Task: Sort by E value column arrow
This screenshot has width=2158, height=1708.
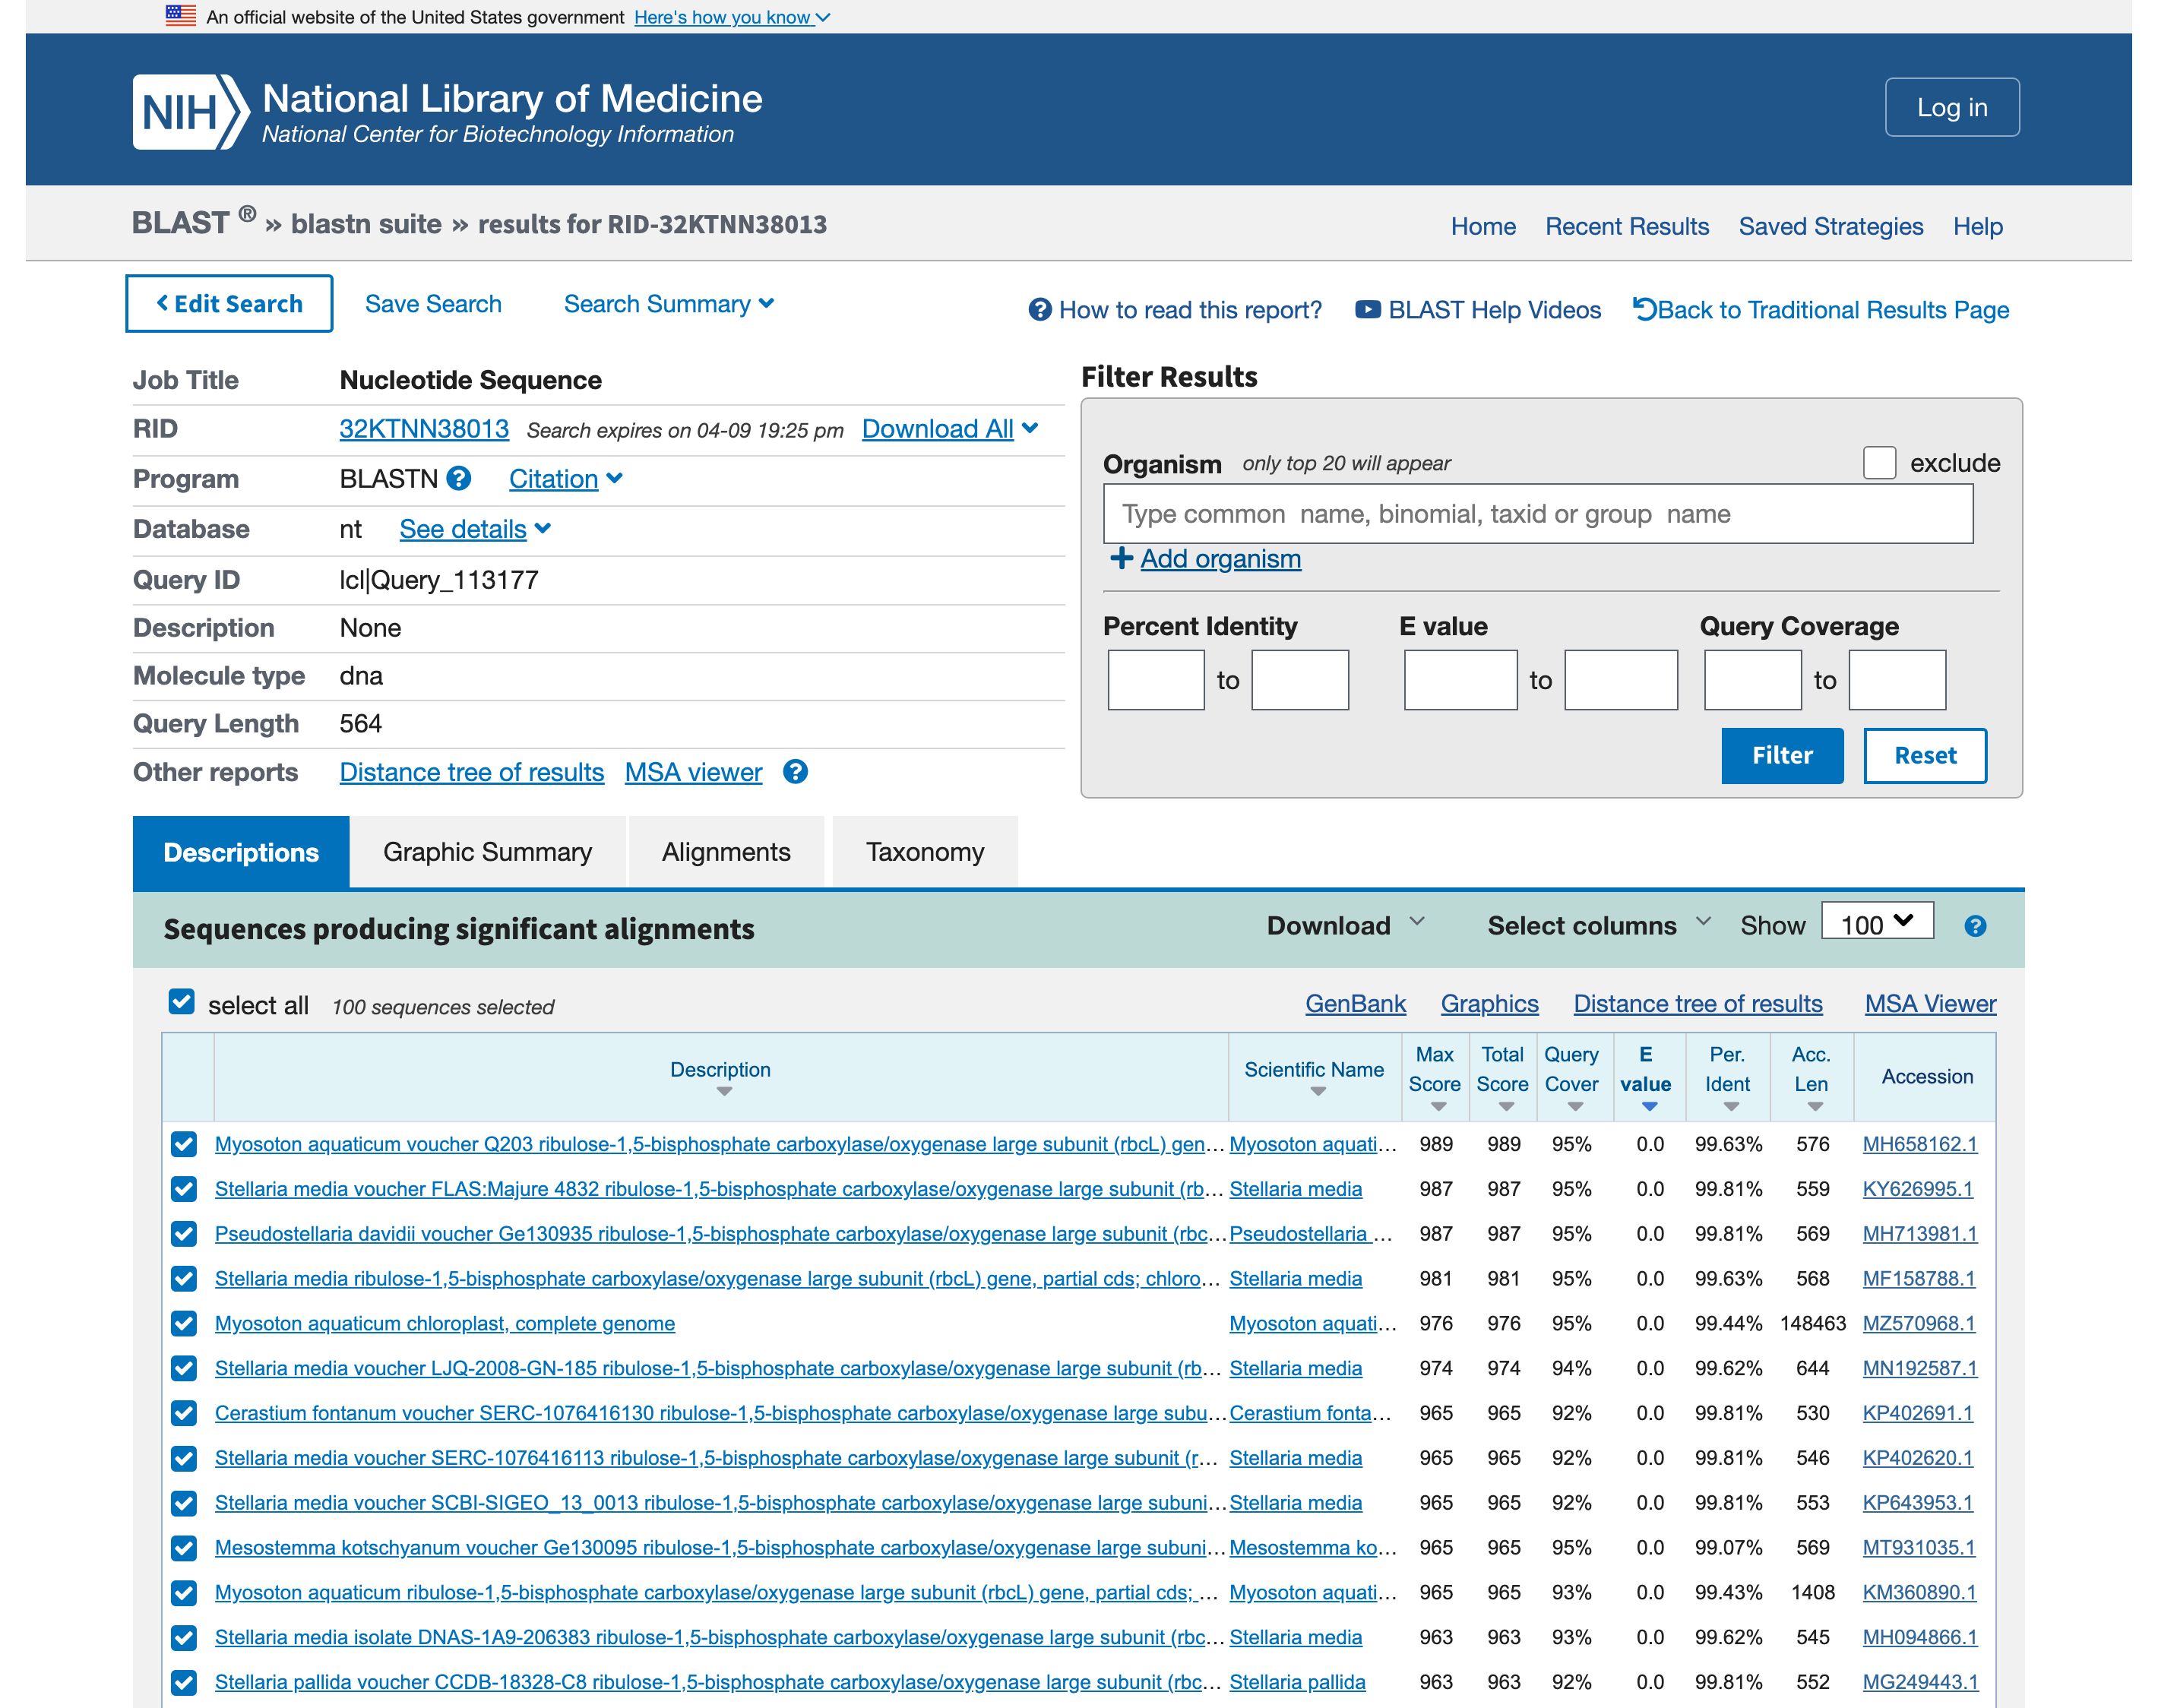Action: (1649, 1106)
